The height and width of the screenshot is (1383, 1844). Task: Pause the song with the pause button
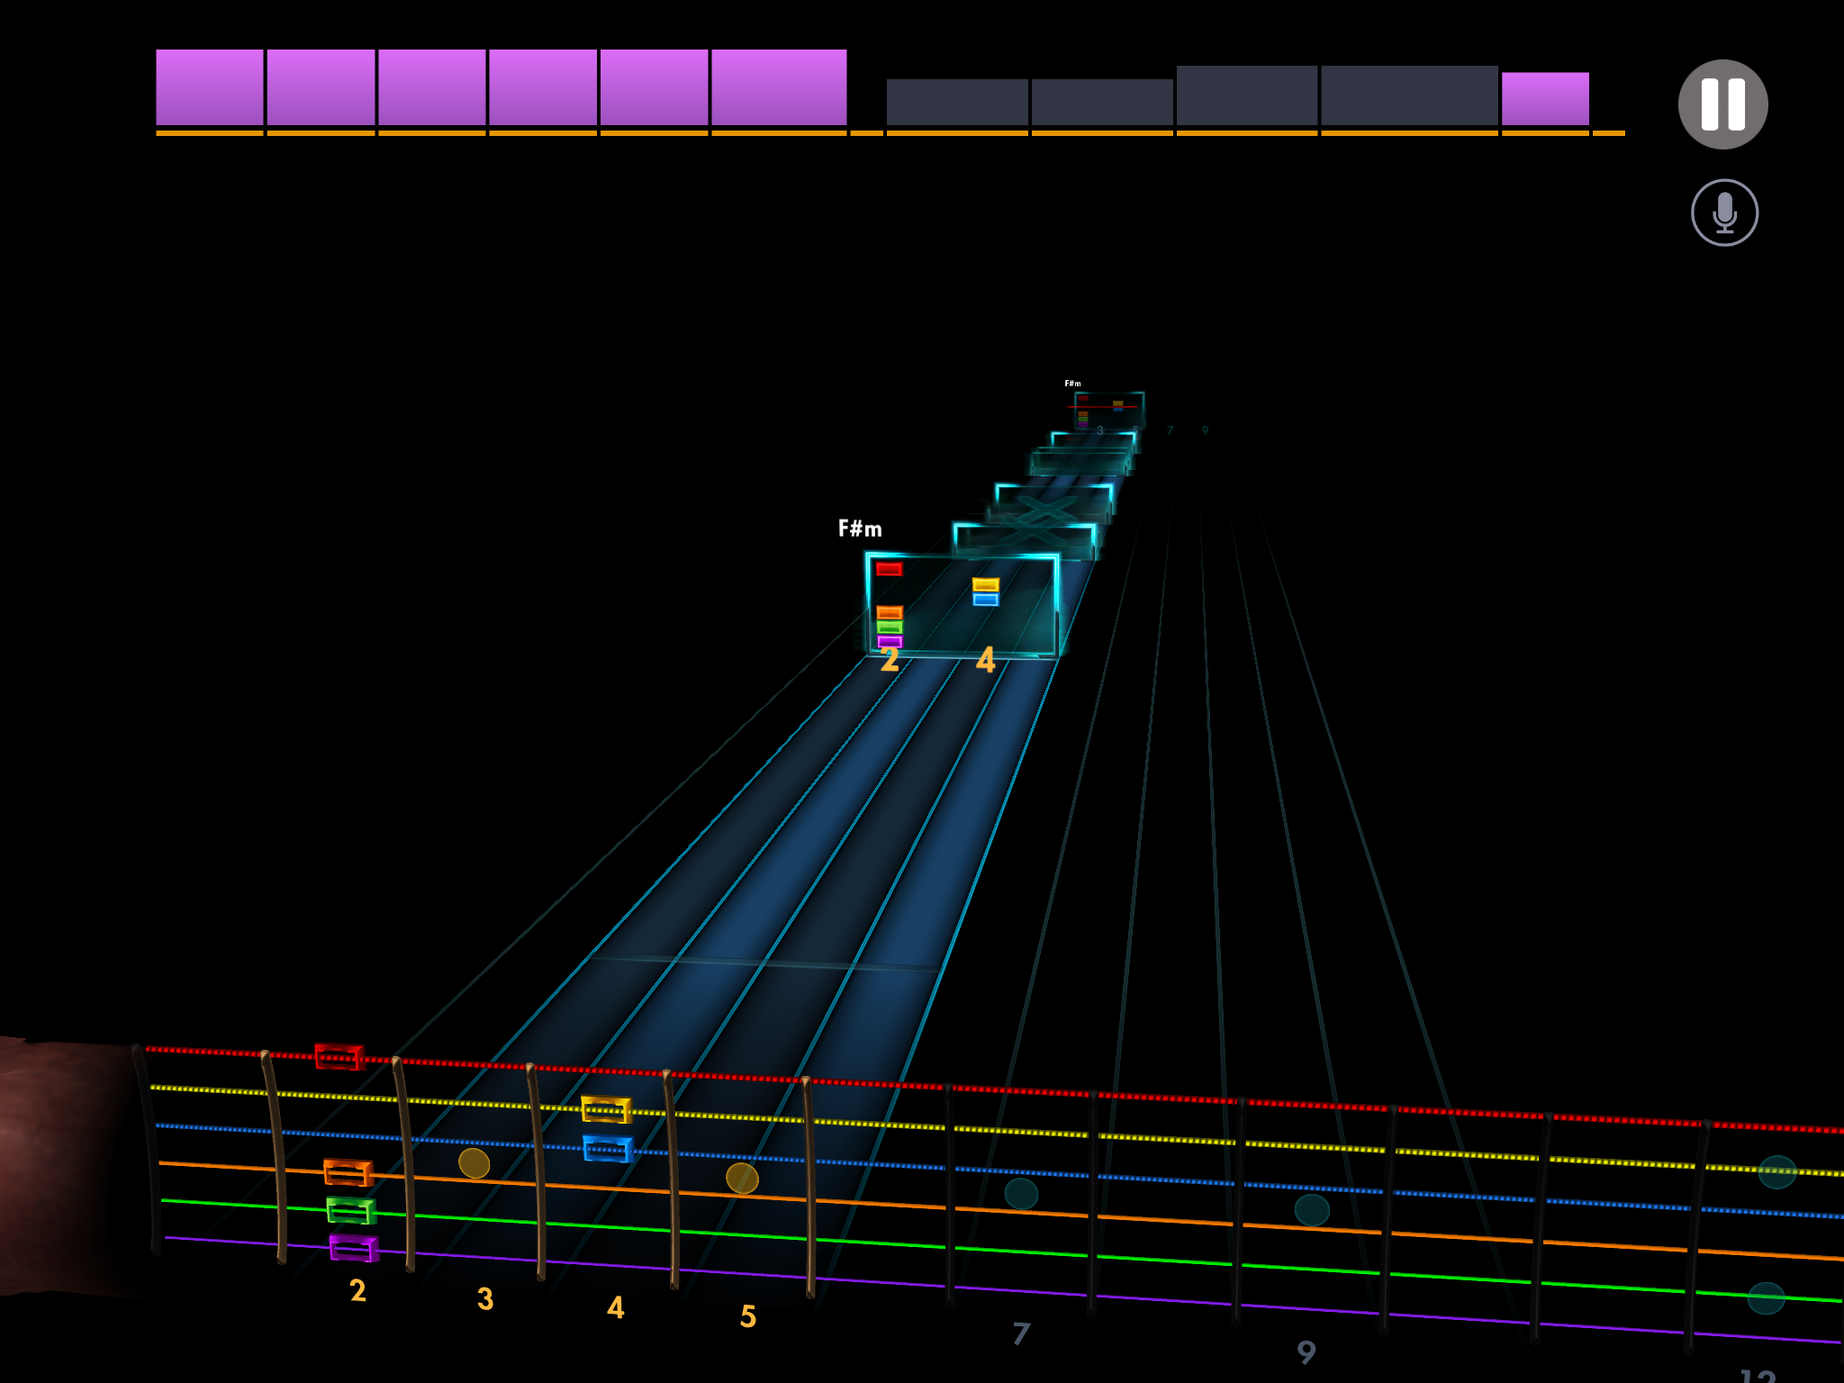(x=1722, y=104)
